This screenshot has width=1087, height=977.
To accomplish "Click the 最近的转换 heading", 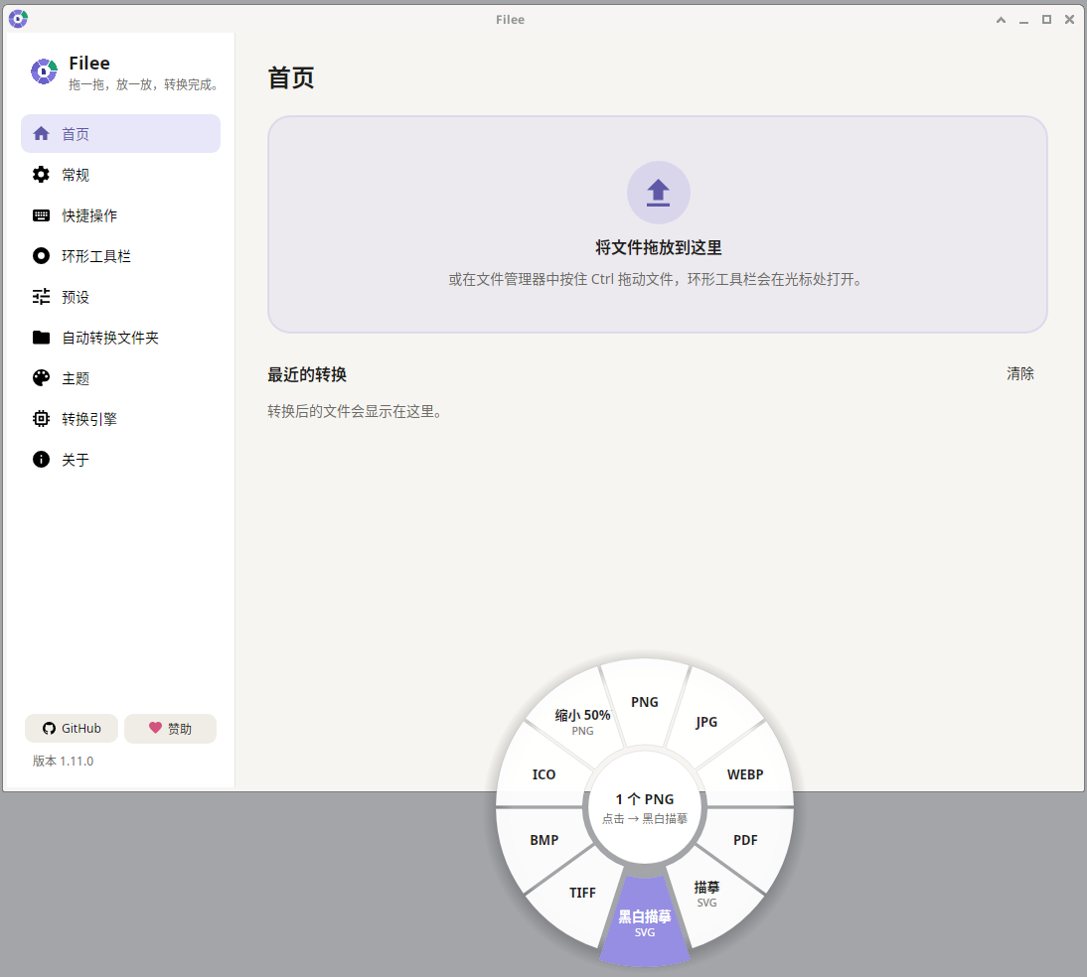I will coord(307,374).
